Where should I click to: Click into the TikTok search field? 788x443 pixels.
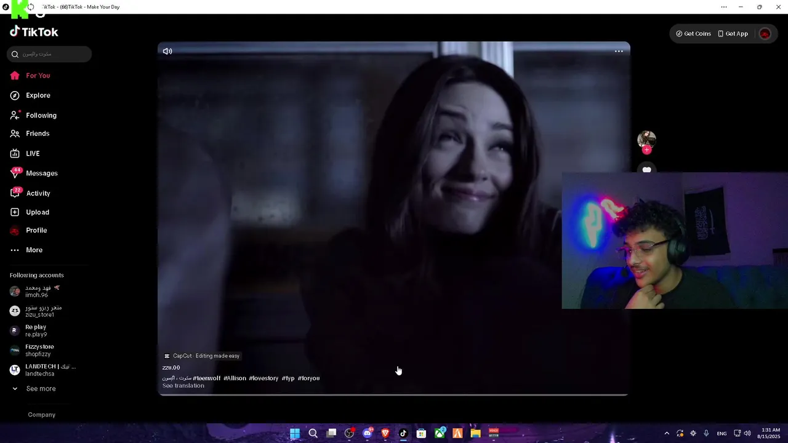pyautogui.click(x=49, y=54)
